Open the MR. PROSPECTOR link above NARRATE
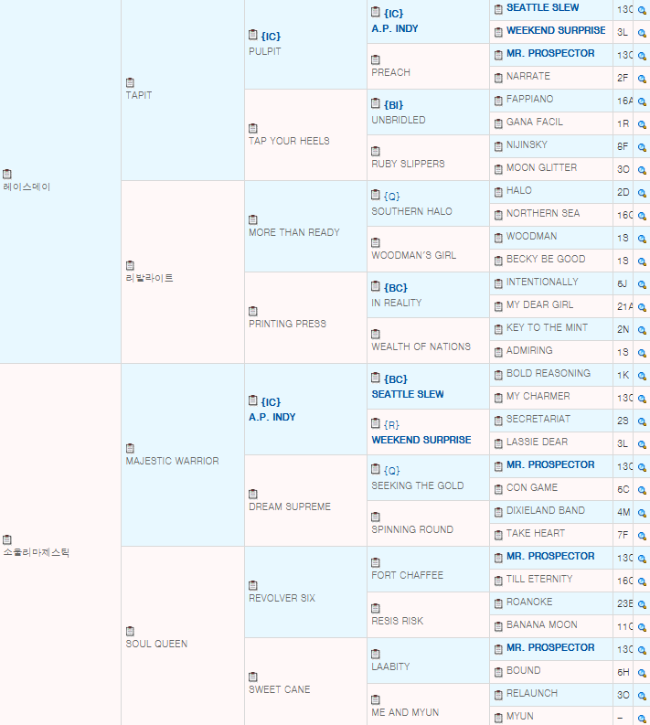 550,53
